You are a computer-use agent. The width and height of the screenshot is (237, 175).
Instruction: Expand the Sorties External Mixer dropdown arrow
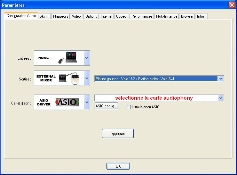coord(87,78)
